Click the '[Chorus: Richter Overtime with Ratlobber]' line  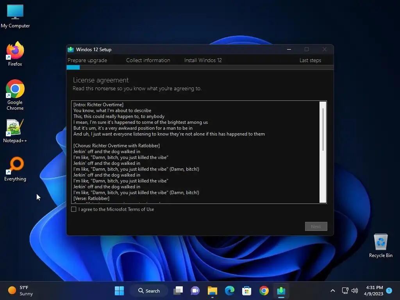pyautogui.click(x=116, y=146)
